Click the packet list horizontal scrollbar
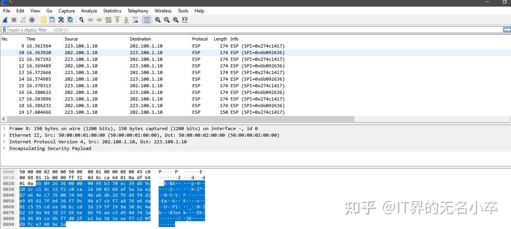Viewport: 511px width, 229px height. 180,119
